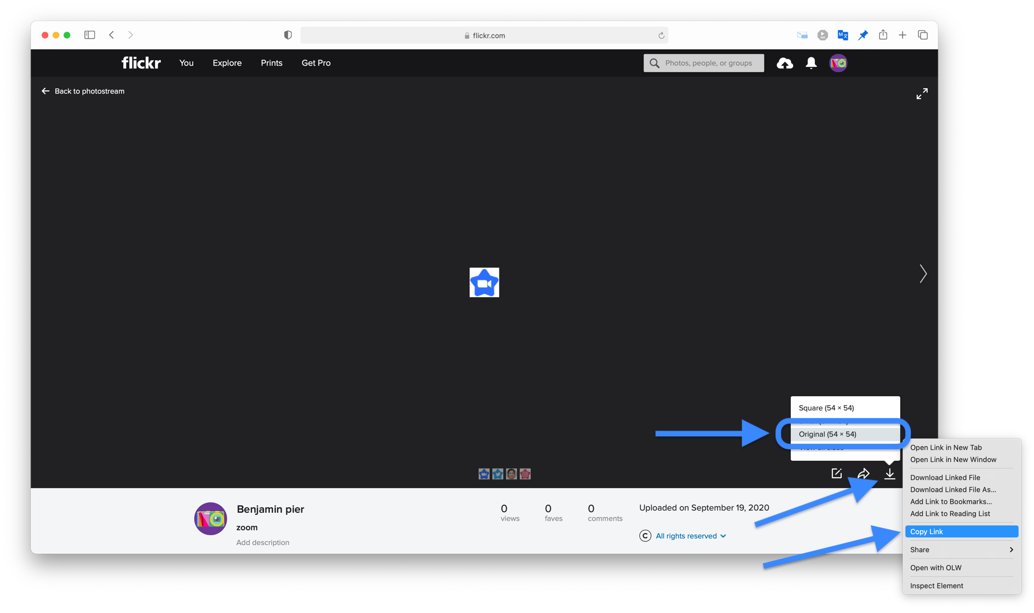Click the Safari share icon
Screen dimensions: 1034x613
(883, 34)
